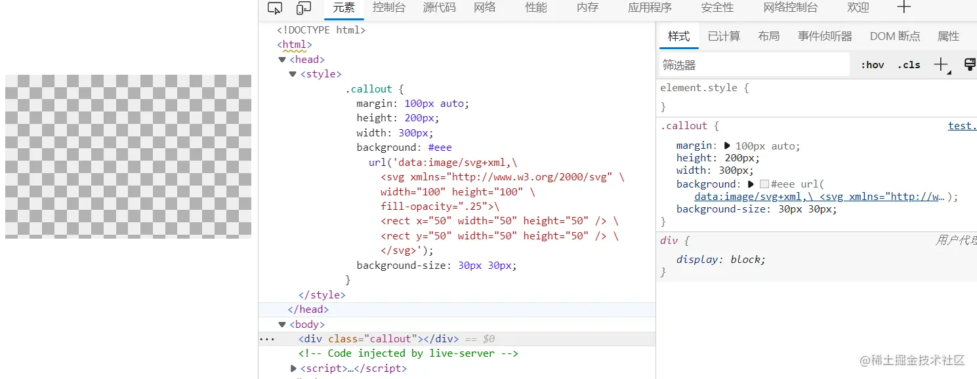Image resolution: width=977 pixels, height=379 pixels.
Task: Open the 应用程序 tab
Action: tap(650, 8)
